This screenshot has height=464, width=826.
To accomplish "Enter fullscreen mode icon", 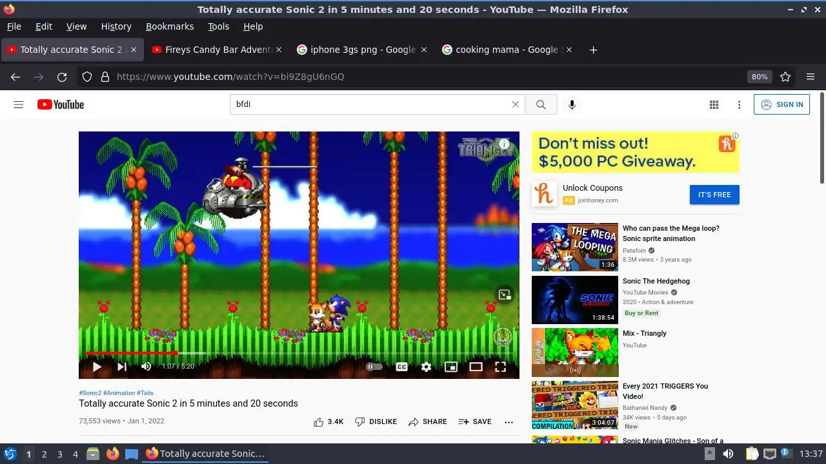I will point(500,367).
